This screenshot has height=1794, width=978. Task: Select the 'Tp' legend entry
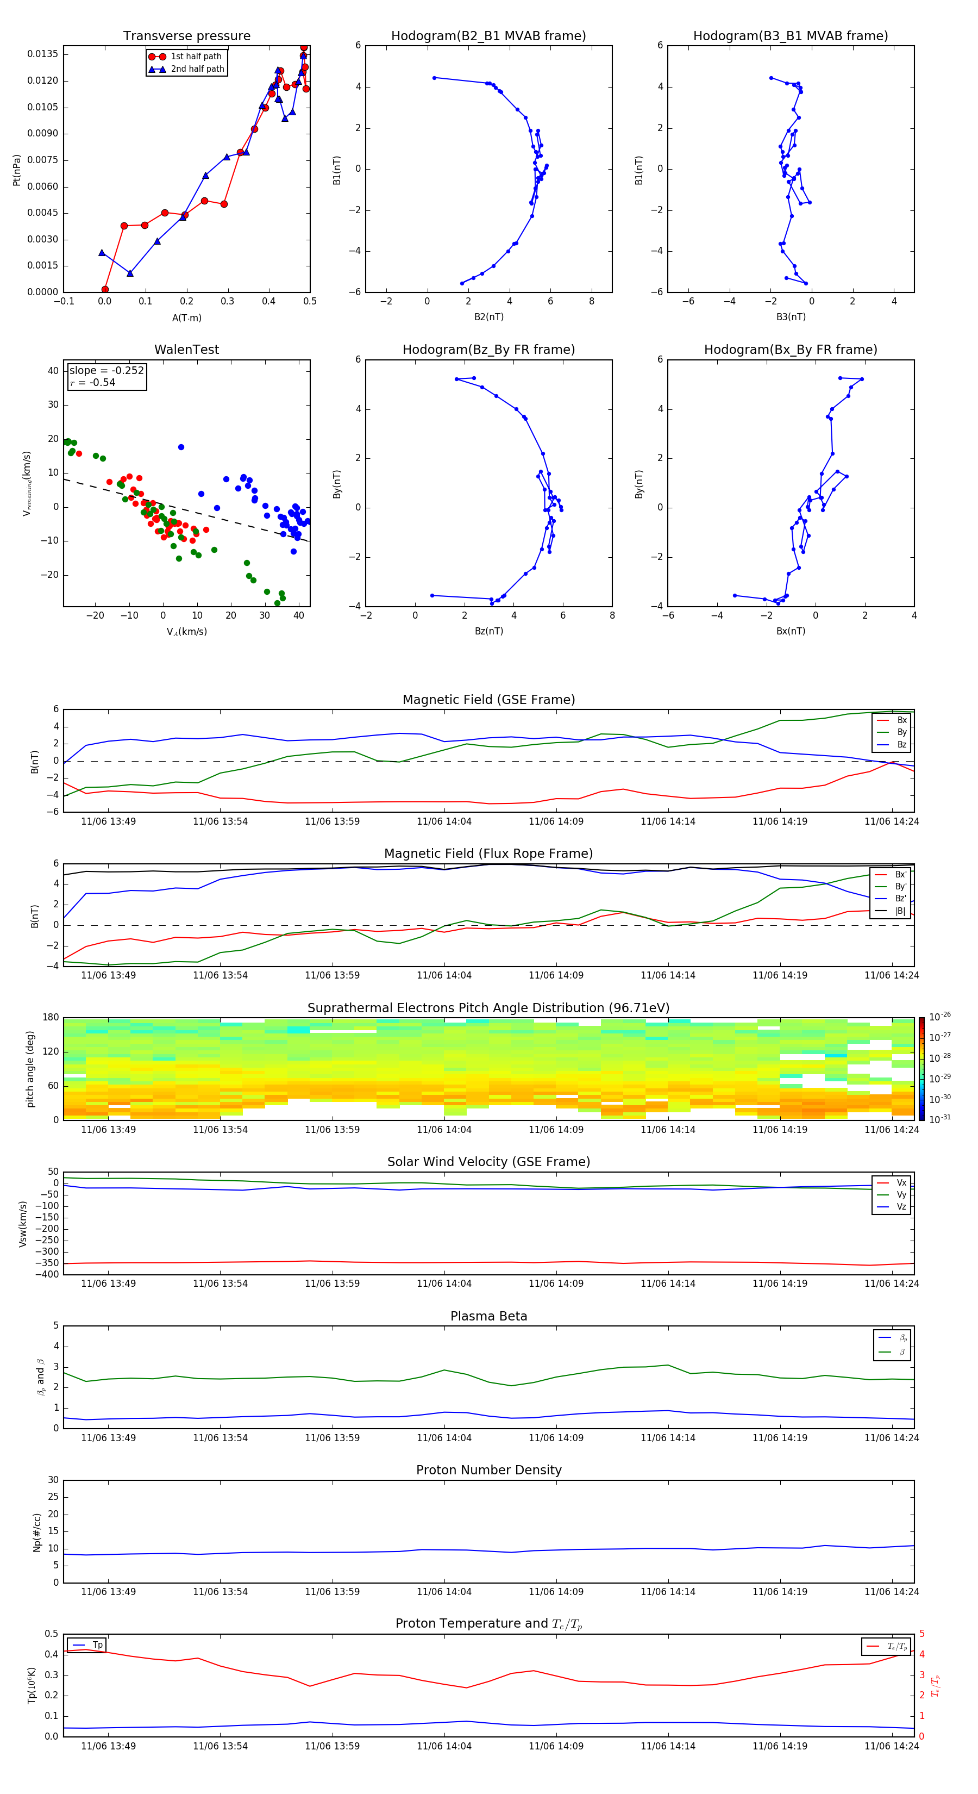(87, 1645)
